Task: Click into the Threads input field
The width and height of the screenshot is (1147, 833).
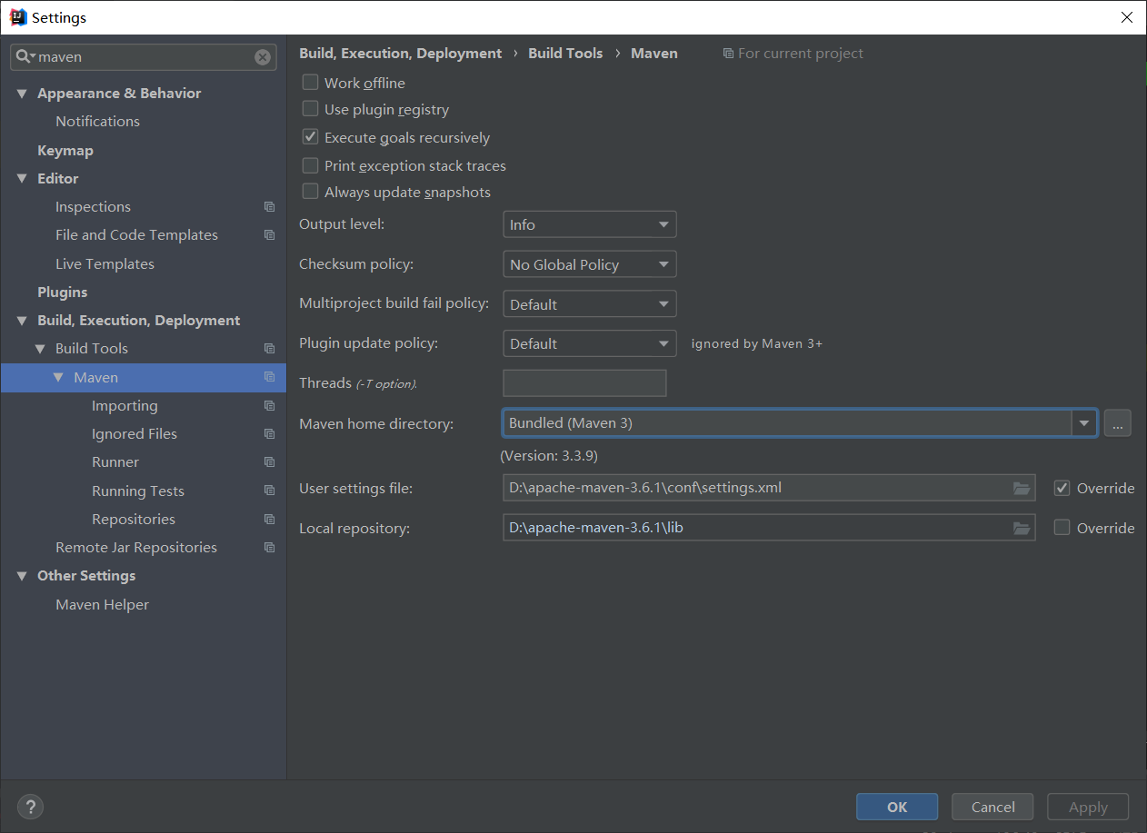Action: 584,383
